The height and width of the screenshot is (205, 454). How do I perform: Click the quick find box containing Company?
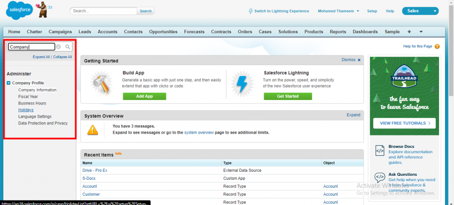(x=31, y=46)
